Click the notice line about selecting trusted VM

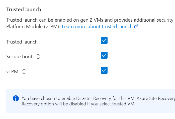click(78, 104)
